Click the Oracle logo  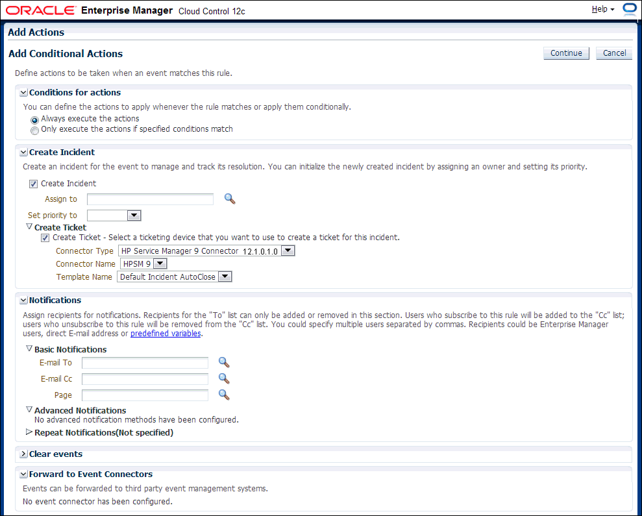[41, 10]
